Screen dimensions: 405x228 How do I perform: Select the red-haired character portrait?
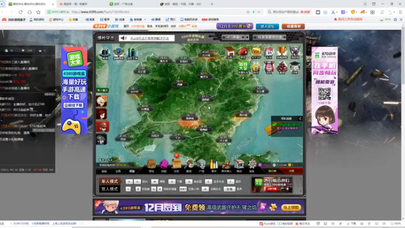coord(102,113)
